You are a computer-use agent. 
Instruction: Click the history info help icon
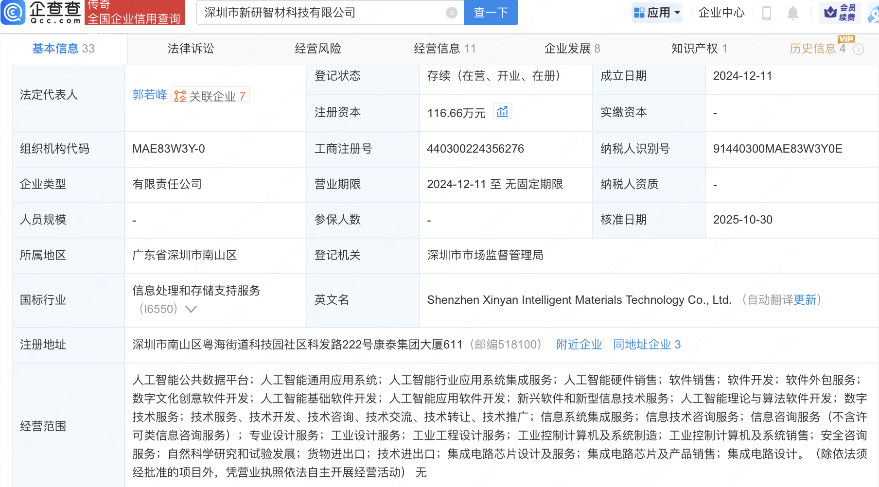point(859,49)
